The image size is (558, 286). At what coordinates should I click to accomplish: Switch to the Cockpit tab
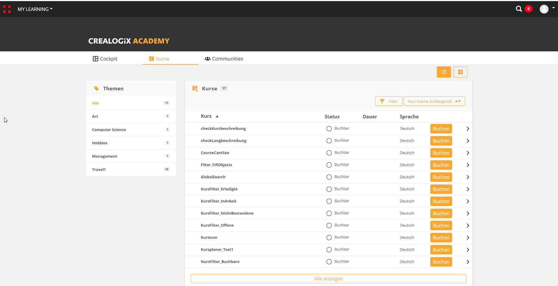click(105, 59)
